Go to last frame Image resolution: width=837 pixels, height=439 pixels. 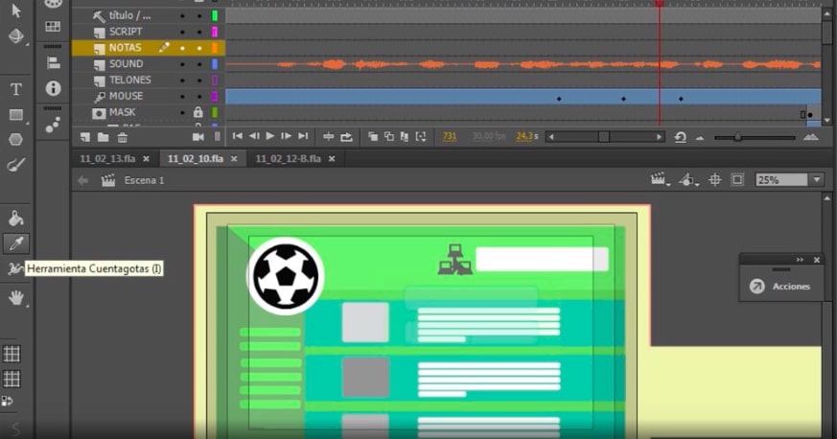[x=303, y=136]
